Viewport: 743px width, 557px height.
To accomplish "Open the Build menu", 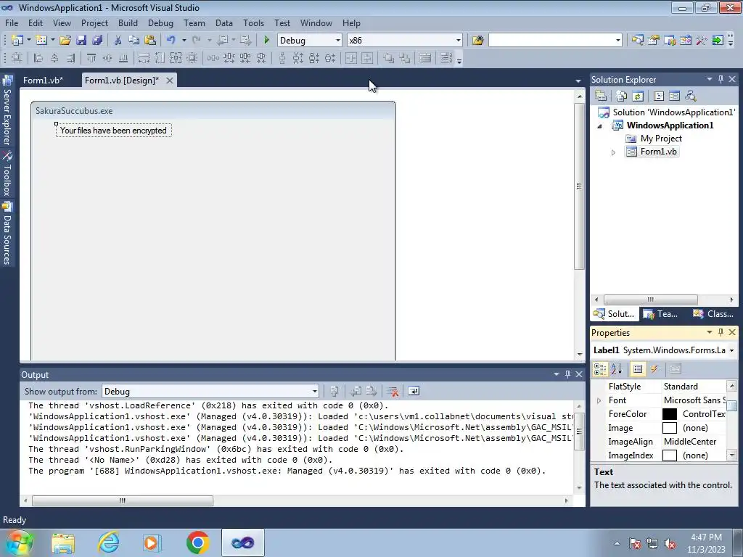I will click(x=128, y=22).
